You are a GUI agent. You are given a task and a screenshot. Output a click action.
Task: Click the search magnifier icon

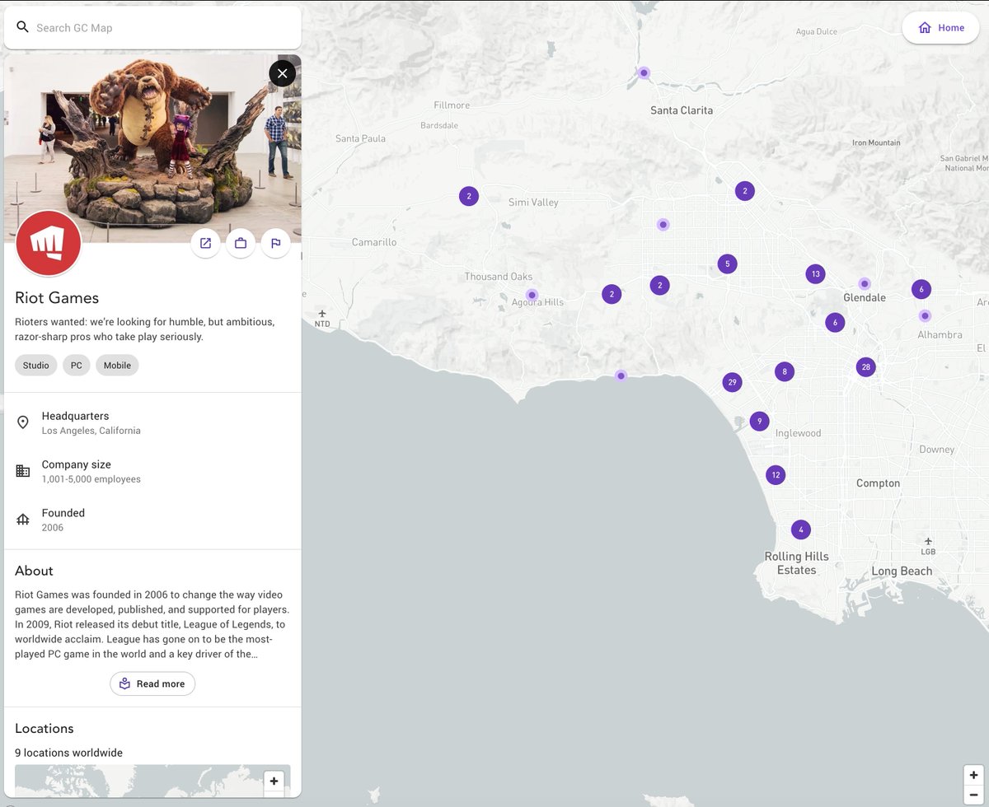pos(23,27)
